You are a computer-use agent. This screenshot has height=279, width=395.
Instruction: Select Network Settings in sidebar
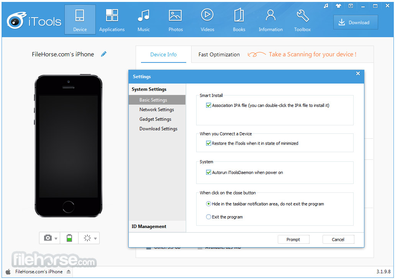click(157, 109)
